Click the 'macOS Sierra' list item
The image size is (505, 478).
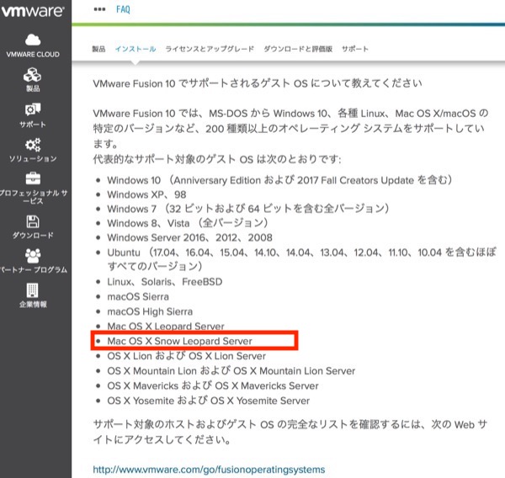tap(138, 297)
